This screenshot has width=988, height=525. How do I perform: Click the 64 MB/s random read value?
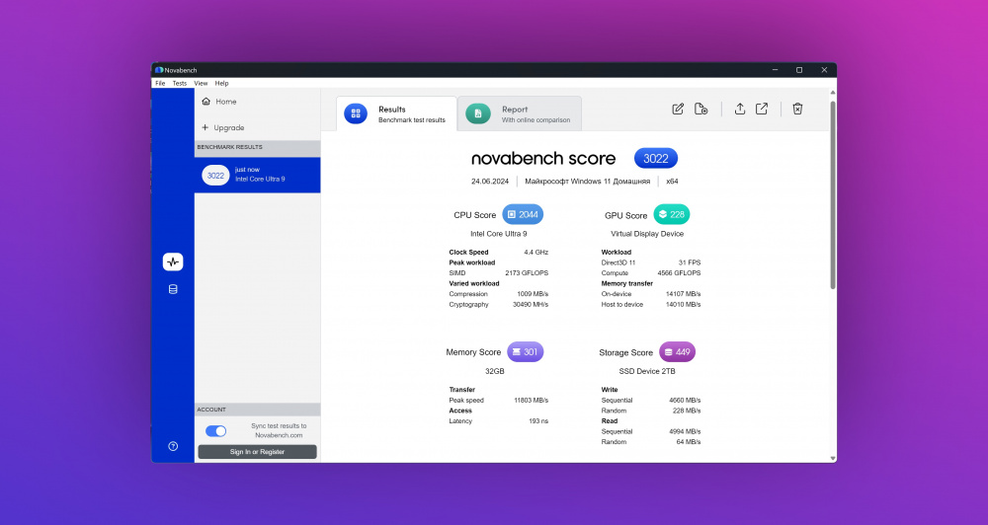(x=688, y=442)
